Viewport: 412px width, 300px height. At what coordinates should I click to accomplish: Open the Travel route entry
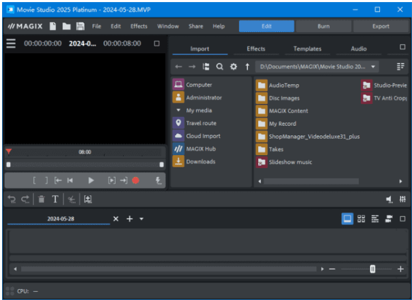tap(202, 123)
